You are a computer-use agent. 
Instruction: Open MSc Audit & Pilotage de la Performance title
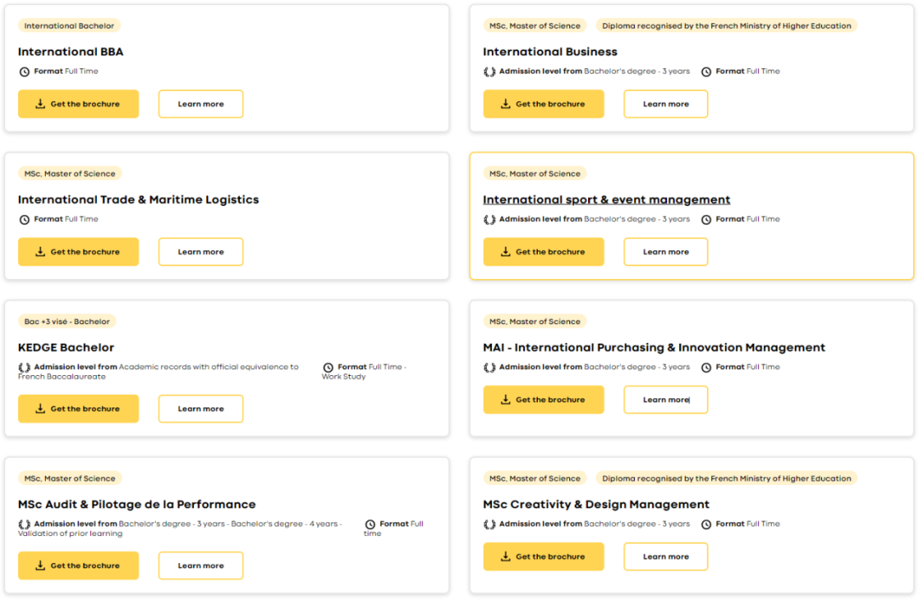(x=136, y=504)
